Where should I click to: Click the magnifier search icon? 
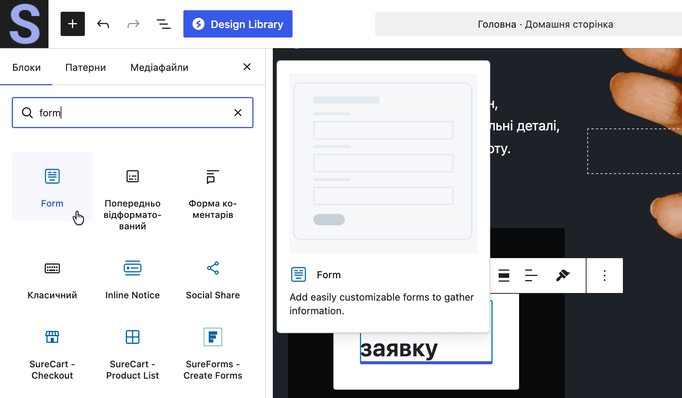[27, 113]
